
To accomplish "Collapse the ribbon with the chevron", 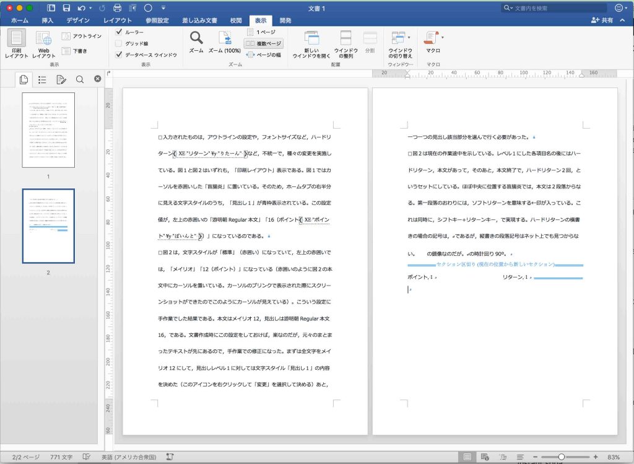I will tap(622, 20).
